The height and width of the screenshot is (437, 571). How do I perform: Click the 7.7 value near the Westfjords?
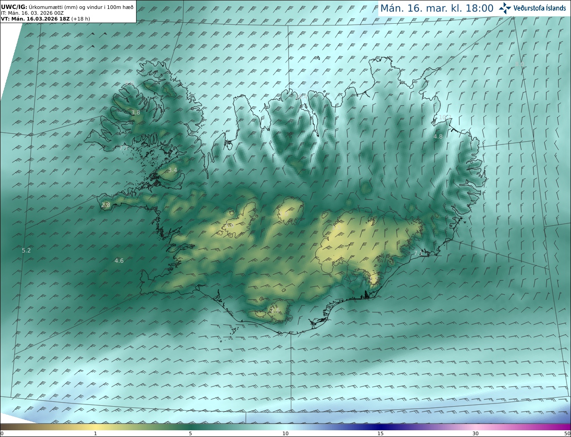[x=124, y=148]
